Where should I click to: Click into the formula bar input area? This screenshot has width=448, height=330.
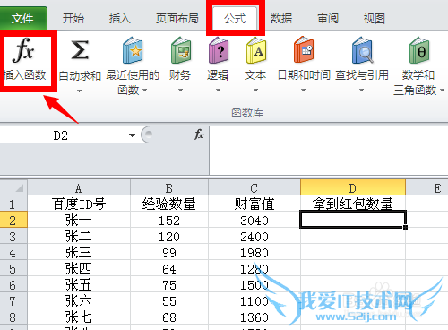[x=329, y=151]
